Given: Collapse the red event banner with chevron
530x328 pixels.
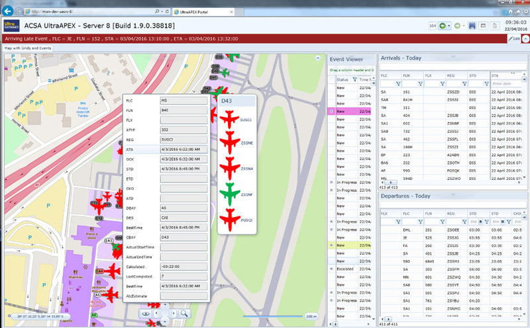Looking at the screenshot, I should (525, 39).
